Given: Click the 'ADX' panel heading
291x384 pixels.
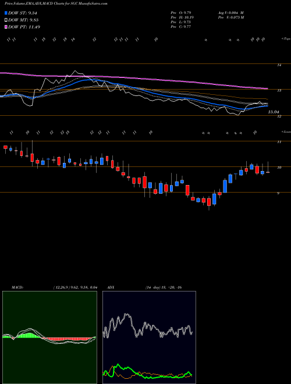Looking at the screenshot, I should (x=111, y=287).
